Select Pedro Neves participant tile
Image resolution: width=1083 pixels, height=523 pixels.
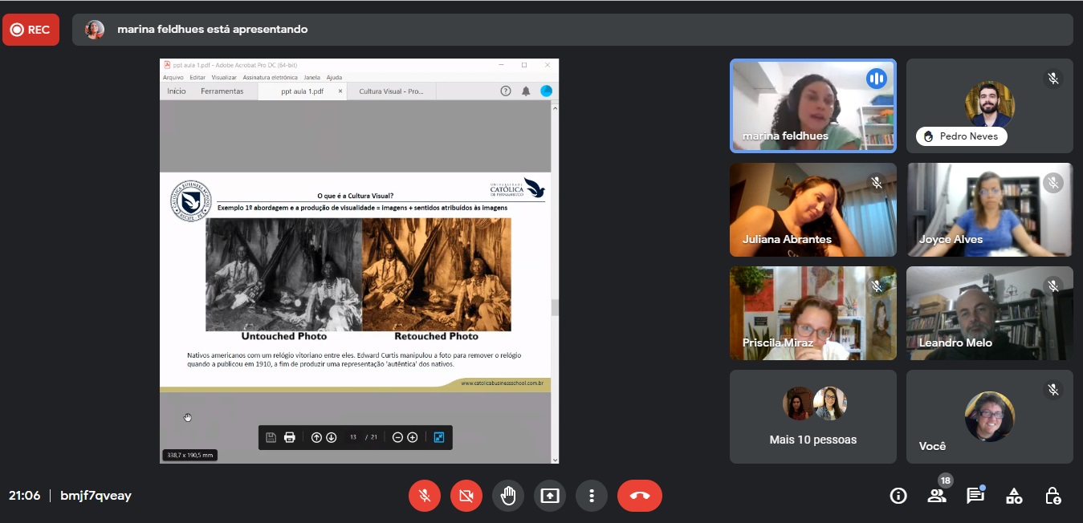[x=990, y=106]
